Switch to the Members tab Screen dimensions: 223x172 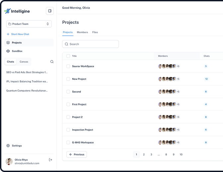(82, 32)
